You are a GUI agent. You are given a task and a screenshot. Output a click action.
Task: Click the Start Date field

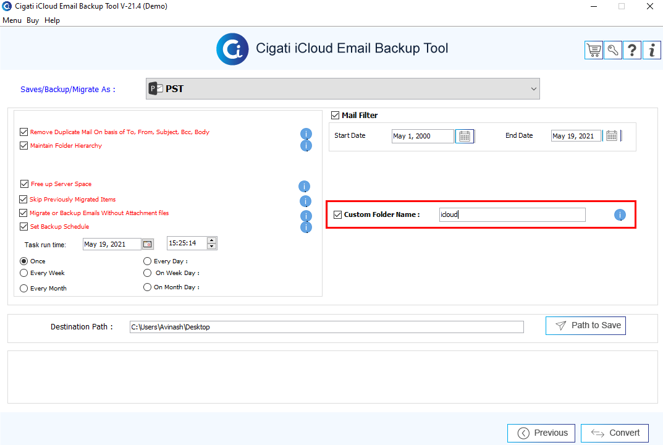[423, 136]
